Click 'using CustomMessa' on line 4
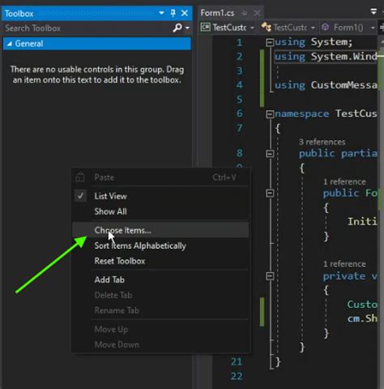 tap(326, 85)
